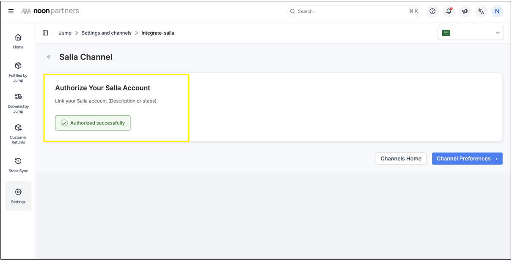Open Customer Returns in sidebar
This screenshot has width=512, height=260.
click(x=18, y=134)
